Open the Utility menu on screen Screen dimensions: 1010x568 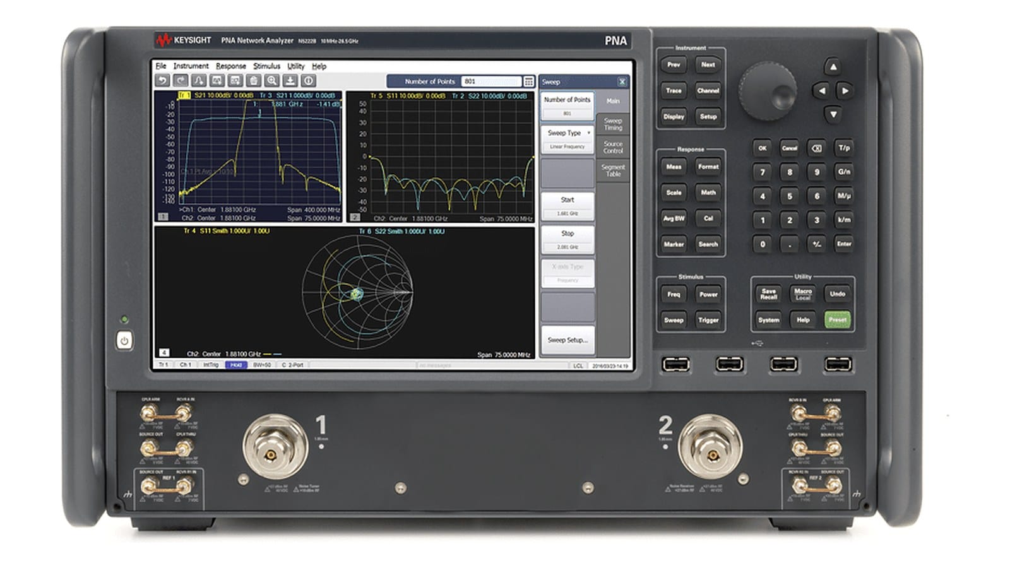[x=296, y=66]
